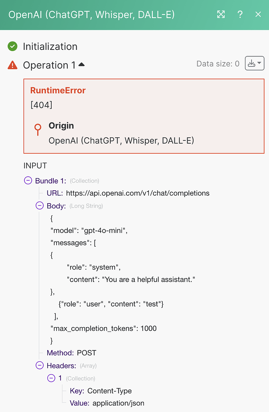Click the Operation 1 heading

(x=49, y=65)
